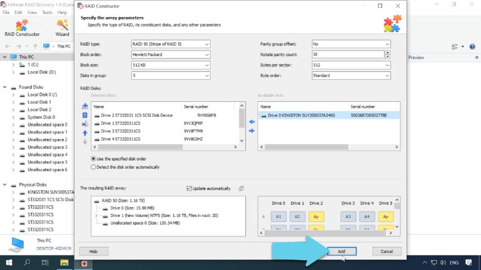Open Byte order dropdown
Image resolution: width=481 pixels, height=270 pixels.
coord(351,76)
